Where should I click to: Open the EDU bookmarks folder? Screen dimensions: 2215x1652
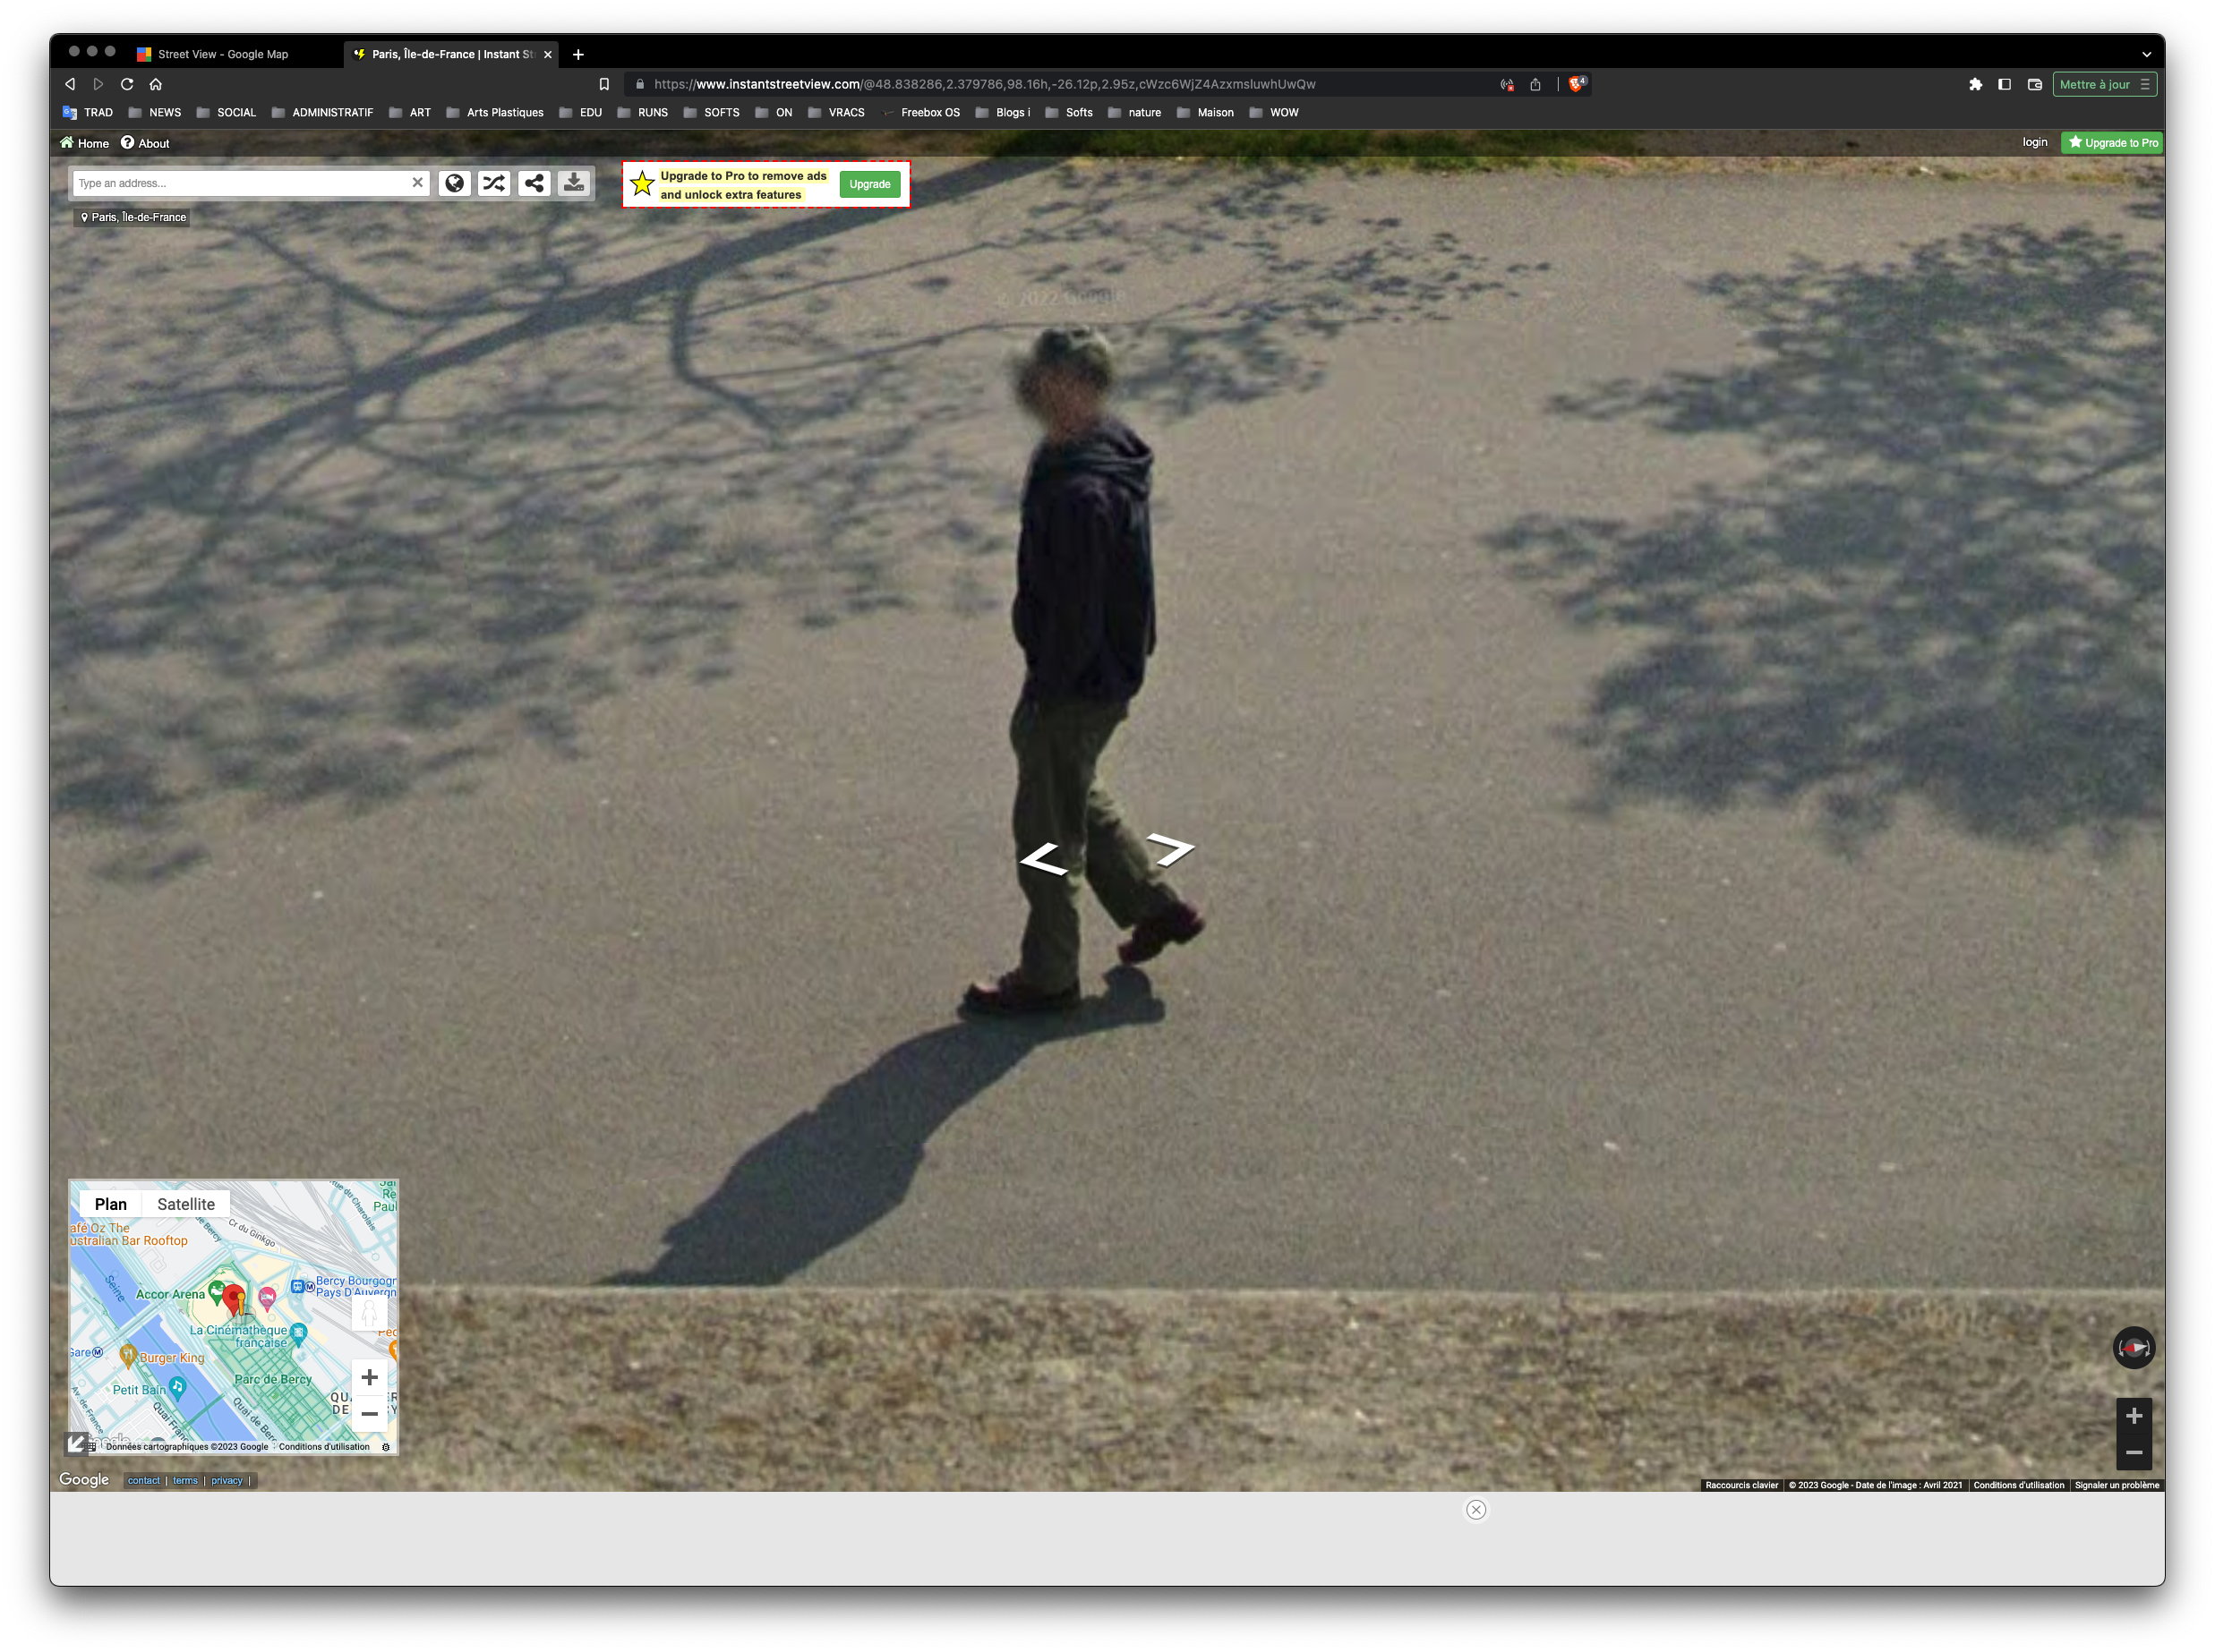pyautogui.click(x=580, y=112)
